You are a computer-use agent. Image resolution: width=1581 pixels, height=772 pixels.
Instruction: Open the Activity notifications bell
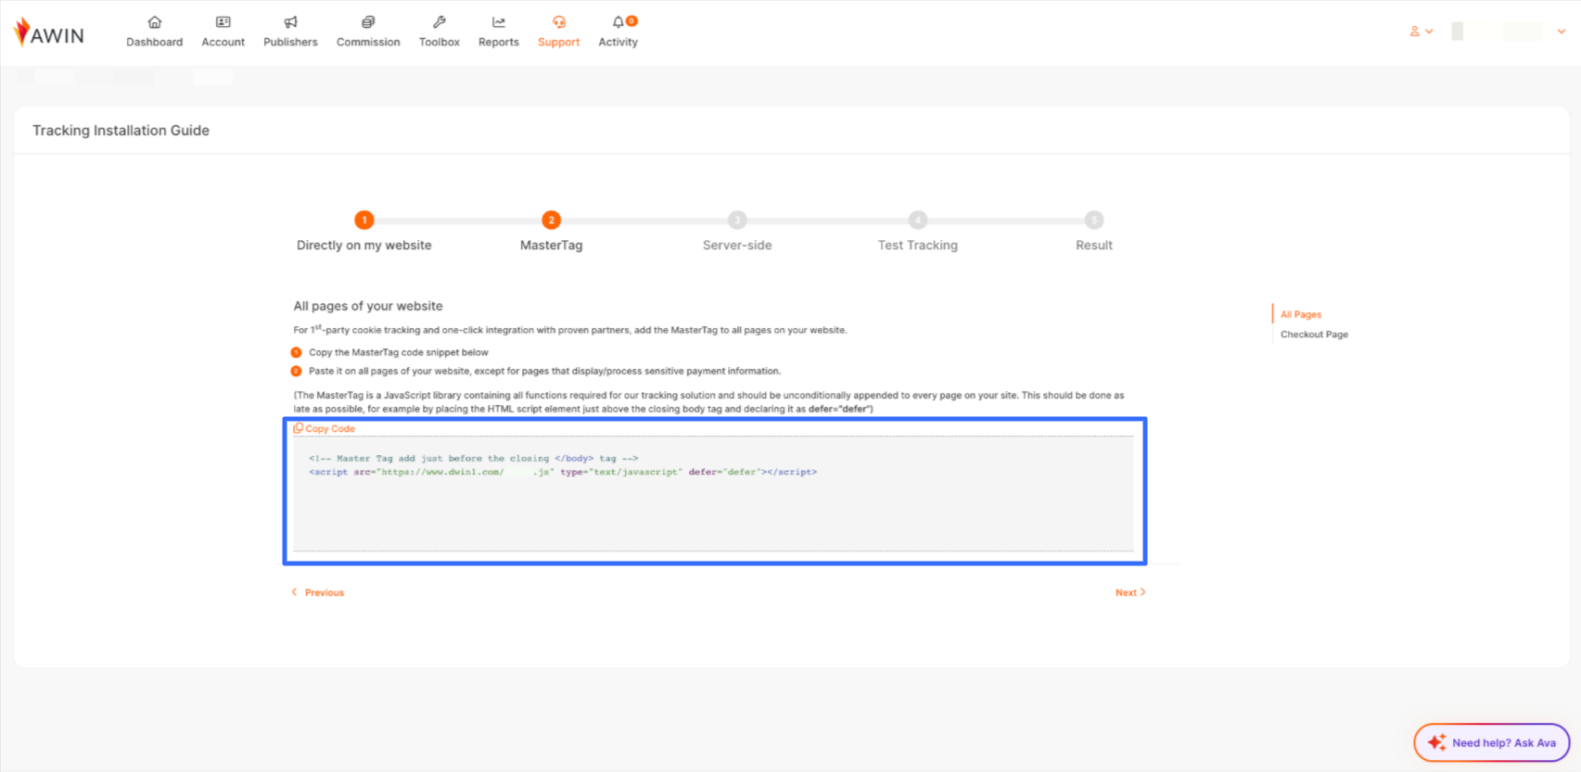coord(618,22)
